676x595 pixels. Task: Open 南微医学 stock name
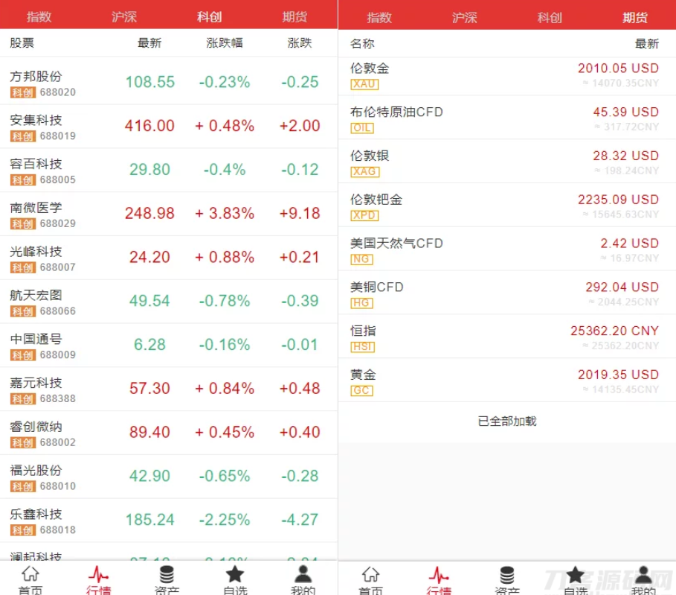36,208
